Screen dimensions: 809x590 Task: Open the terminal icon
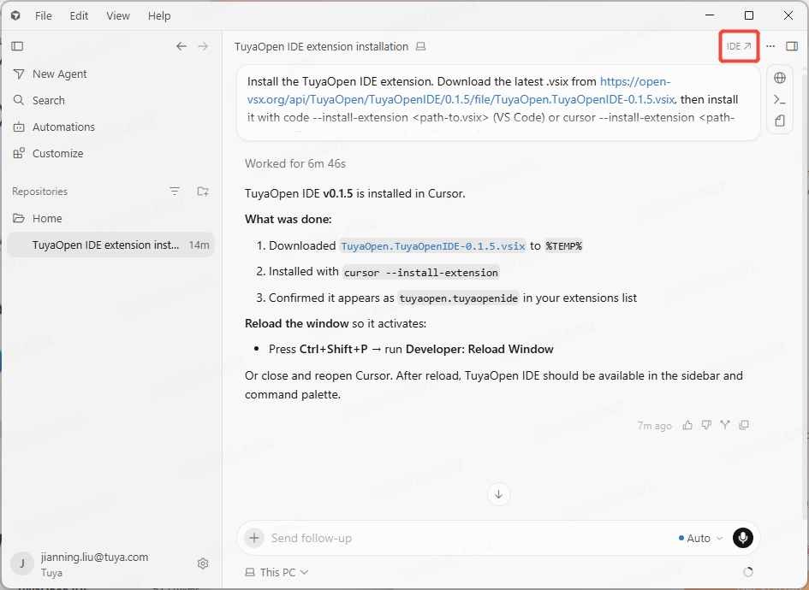tap(780, 99)
